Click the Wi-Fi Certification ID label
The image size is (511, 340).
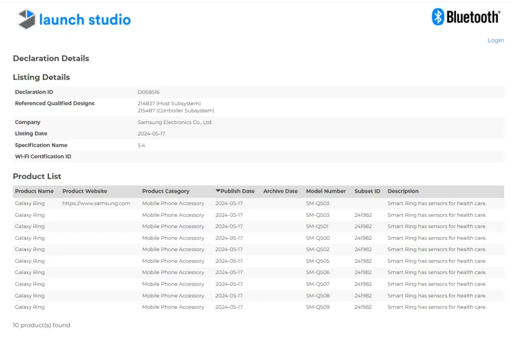click(x=43, y=156)
